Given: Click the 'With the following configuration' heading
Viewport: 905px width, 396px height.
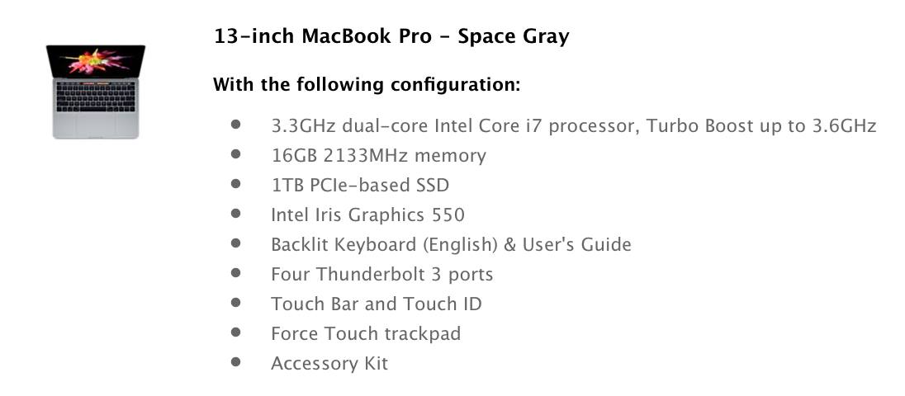Looking at the screenshot, I should 367,85.
